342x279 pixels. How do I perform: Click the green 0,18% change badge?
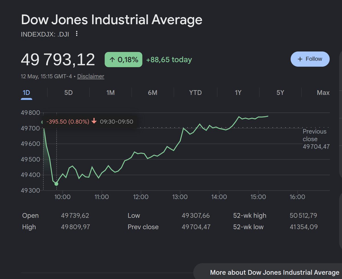click(123, 60)
